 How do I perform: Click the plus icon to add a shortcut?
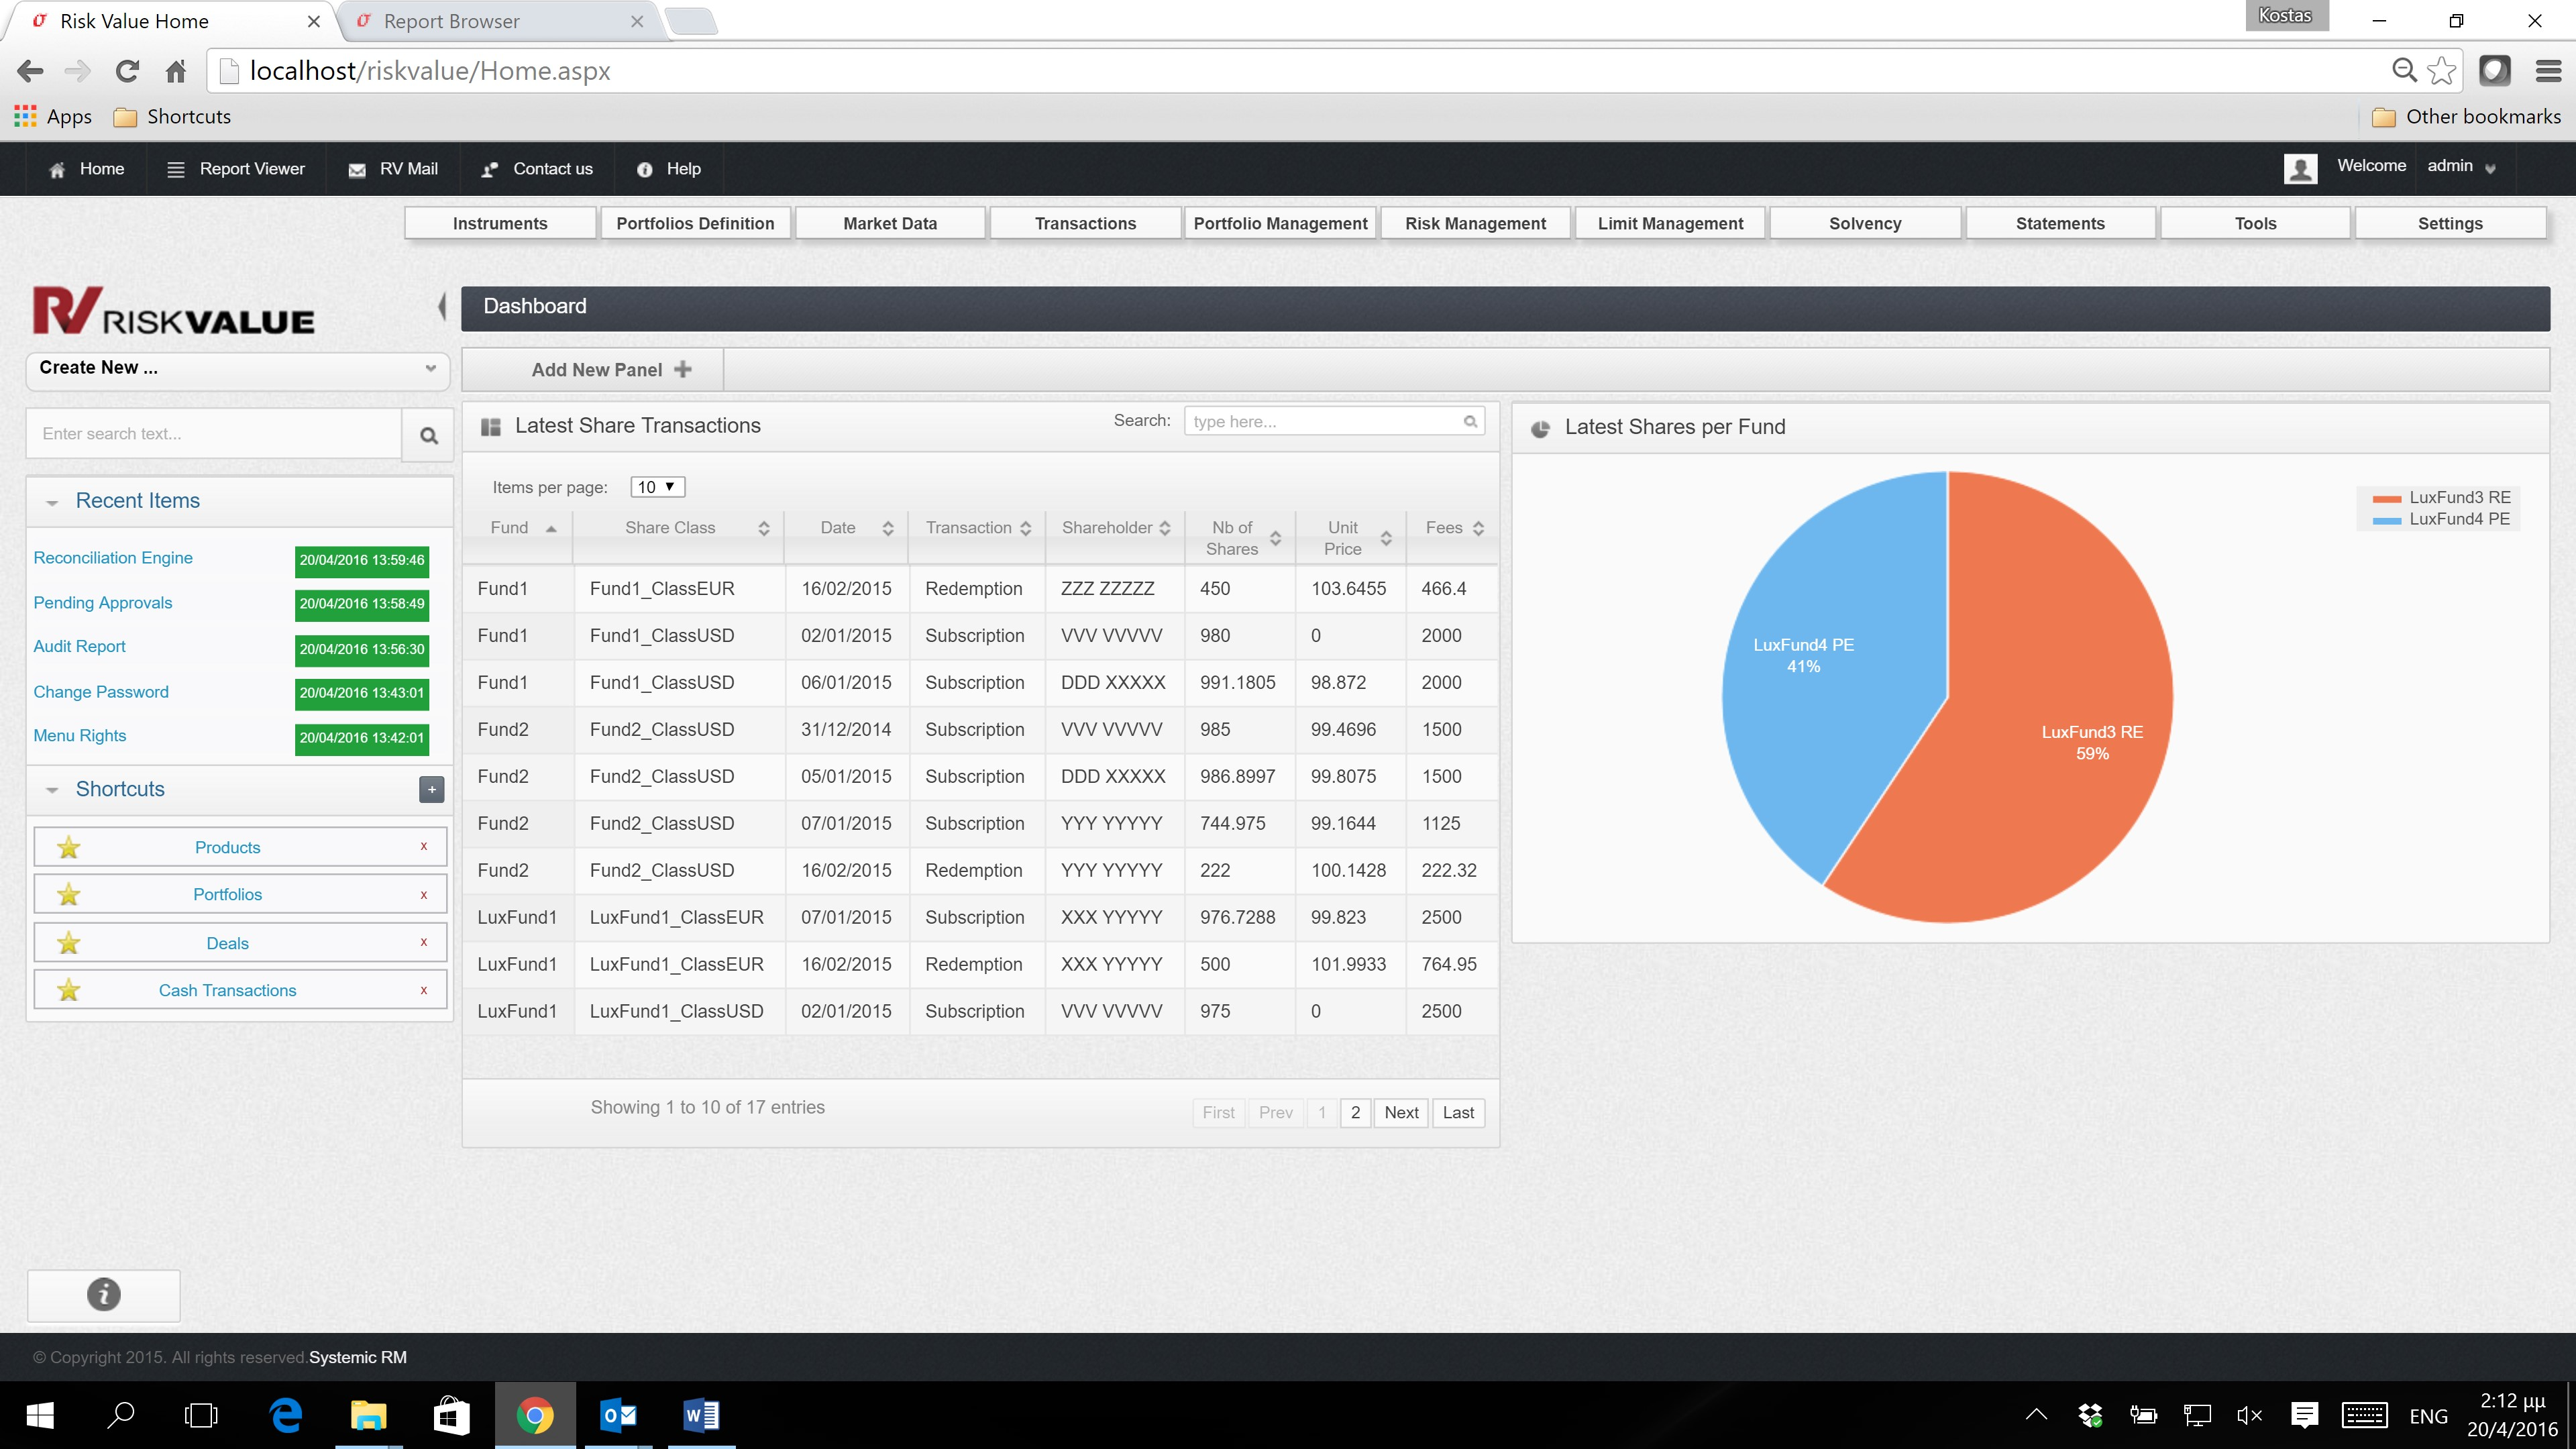tap(431, 789)
